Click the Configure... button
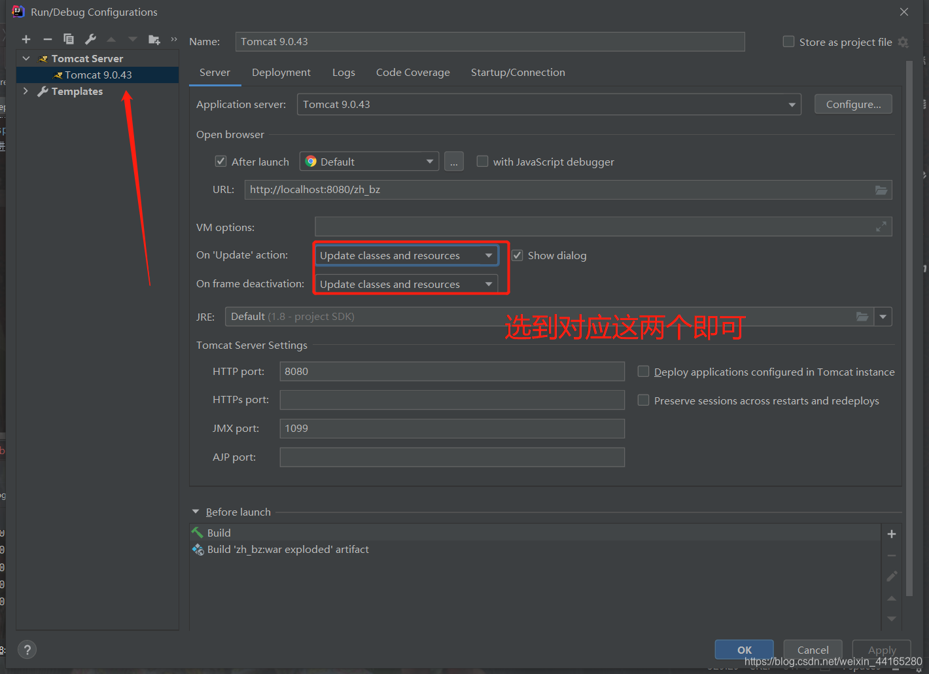Image resolution: width=929 pixels, height=674 pixels. 853,104
